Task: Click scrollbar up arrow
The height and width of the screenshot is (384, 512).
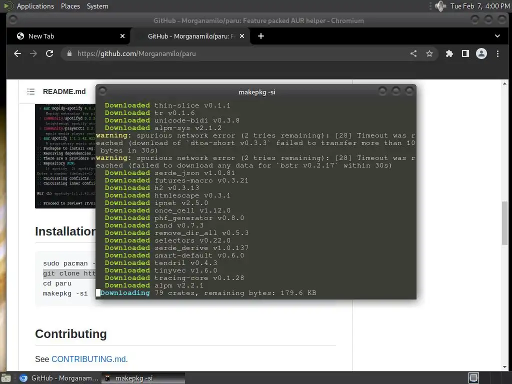Action: pyautogui.click(x=505, y=83)
